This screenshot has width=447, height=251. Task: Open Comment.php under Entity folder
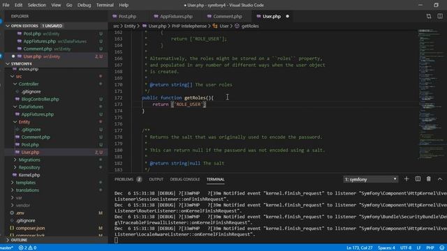tap(56, 137)
